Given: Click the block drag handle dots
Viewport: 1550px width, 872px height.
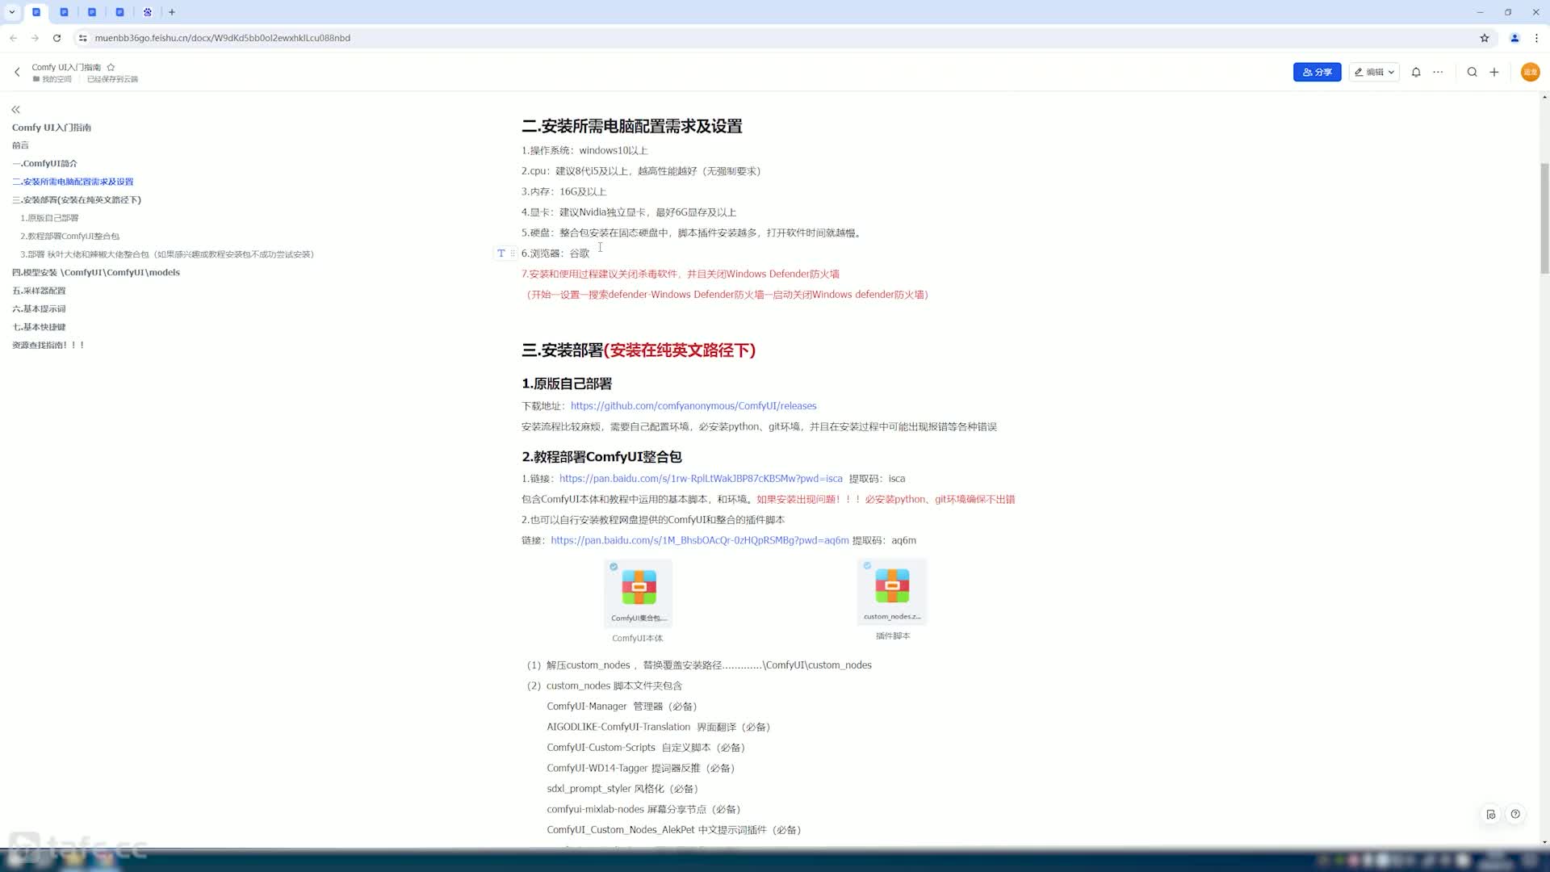Looking at the screenshot, I should pyautogui.click(x=513, y=254).
